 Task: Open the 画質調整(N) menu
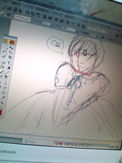(42, 10)
